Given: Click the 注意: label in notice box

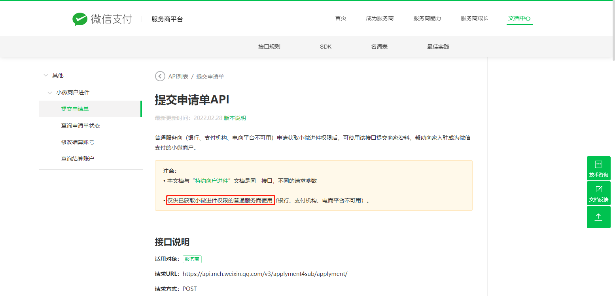Looking at the screenshot, I should pos(170,171).
